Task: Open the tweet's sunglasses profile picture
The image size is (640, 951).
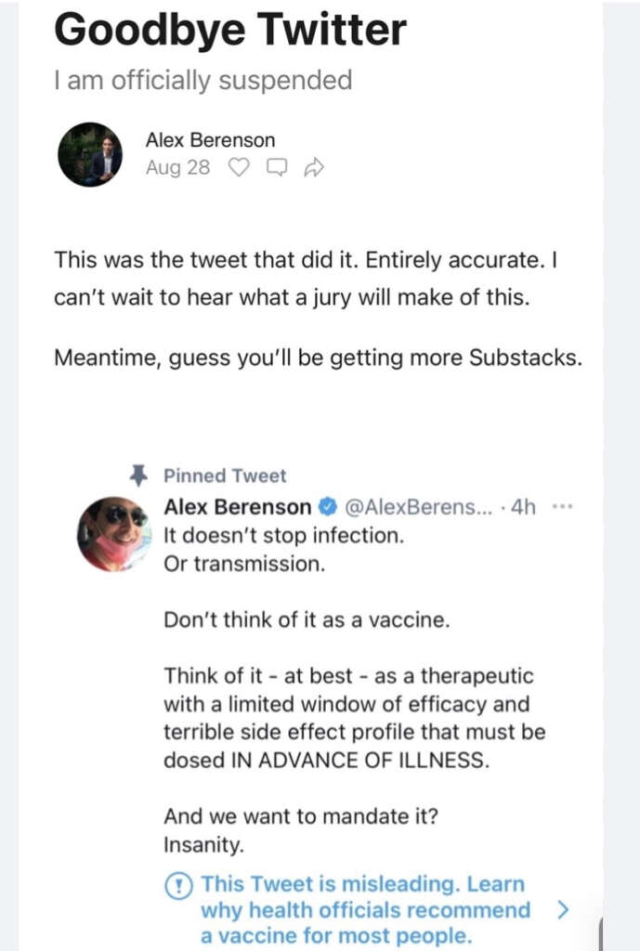Action: click(113, 533)
